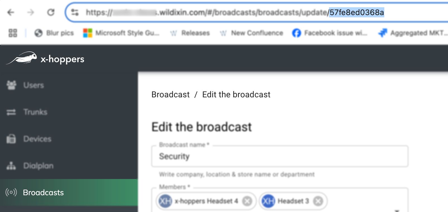Image resolution: width=448 pixels, height=212 pixels.
Task: Open the Users section in sidebar
Action: 34,85
